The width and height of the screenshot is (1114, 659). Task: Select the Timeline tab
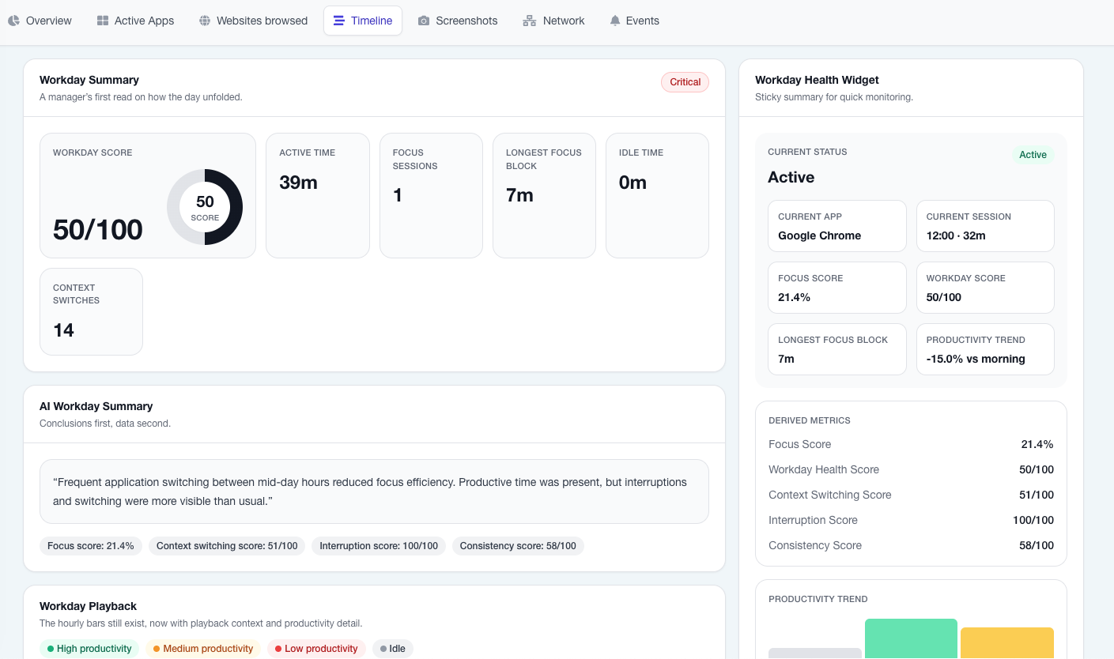[x=363, y=21]
